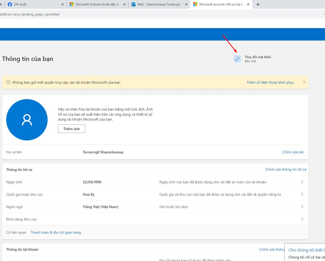Click Thêm số điện thoại khôi phục

coord(270,82)
